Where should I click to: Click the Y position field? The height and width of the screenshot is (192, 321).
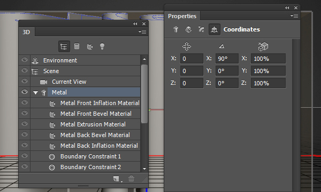[x=192, y=71]
